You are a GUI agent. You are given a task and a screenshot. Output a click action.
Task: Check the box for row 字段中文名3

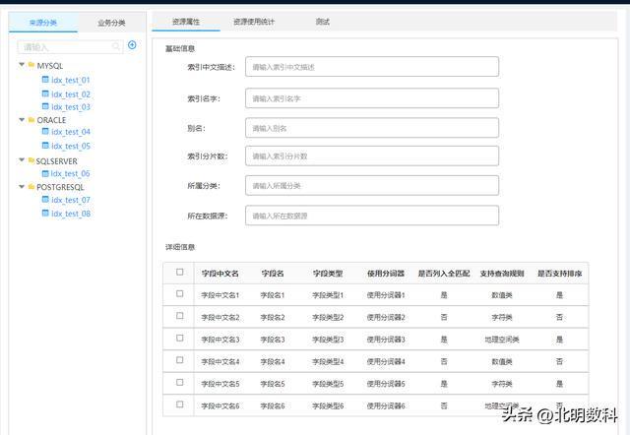tap(179, 338)
